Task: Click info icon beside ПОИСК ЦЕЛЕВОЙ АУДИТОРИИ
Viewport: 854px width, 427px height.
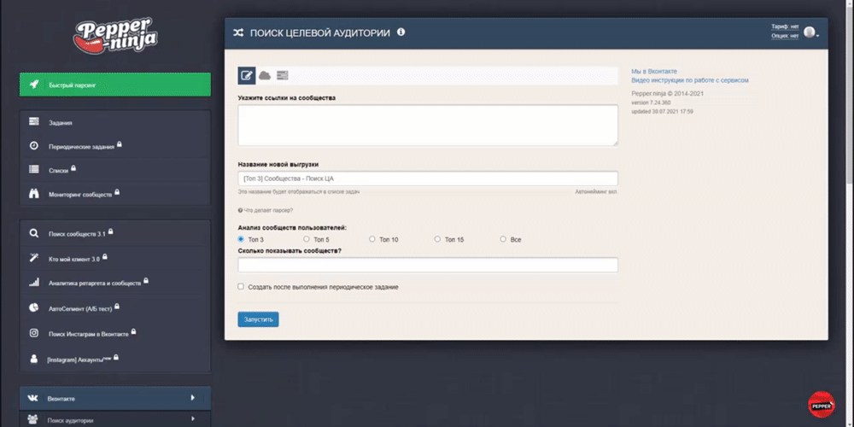Action: coord(401,32)
